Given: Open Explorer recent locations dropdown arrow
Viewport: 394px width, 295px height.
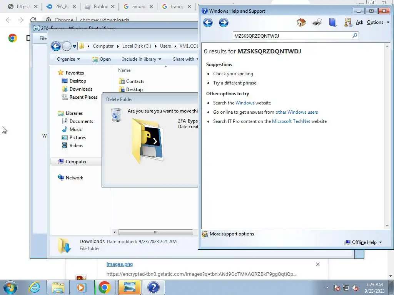Looking at the screenshot, I should [x=74, y=46].
